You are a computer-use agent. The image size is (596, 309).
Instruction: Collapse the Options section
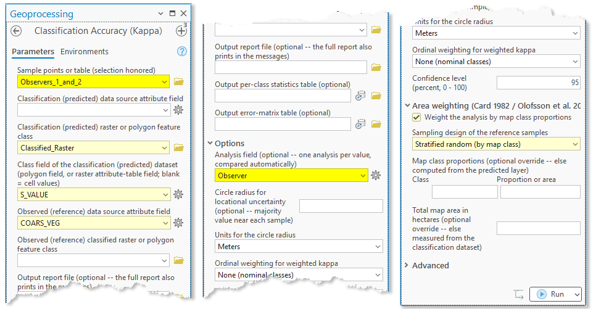click(x=210, y=143)
